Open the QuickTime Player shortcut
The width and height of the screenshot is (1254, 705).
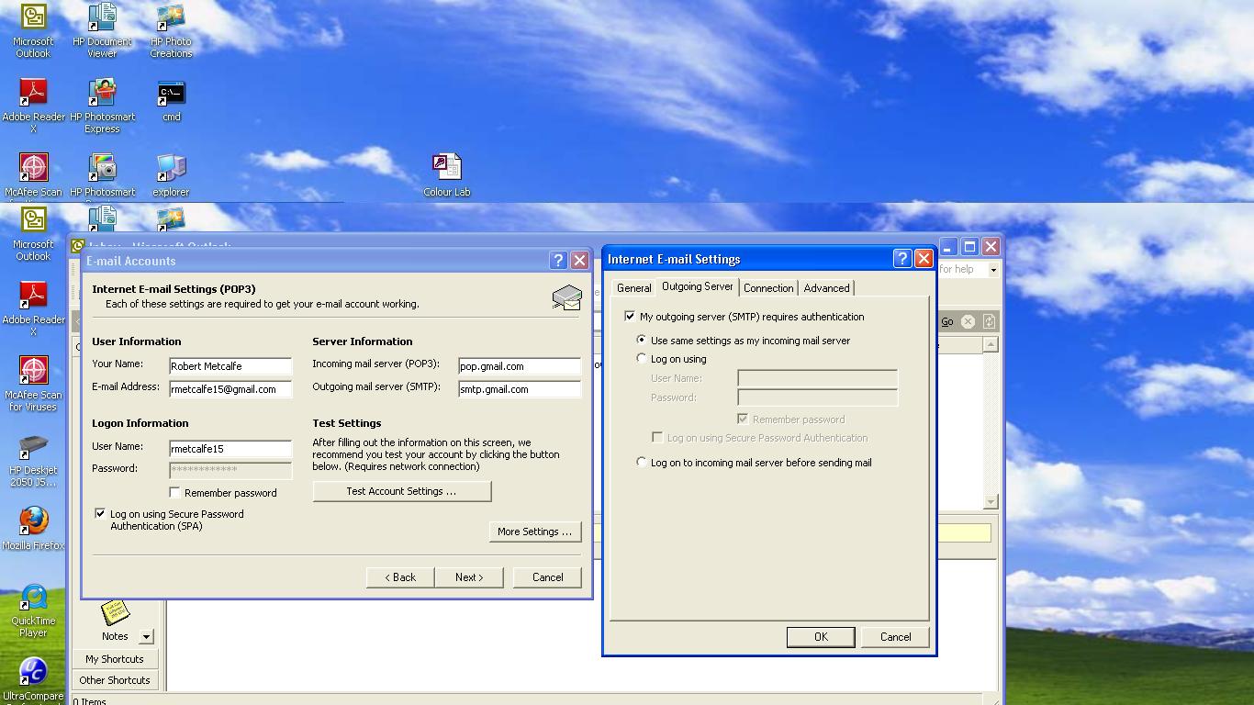pos(34,599)
